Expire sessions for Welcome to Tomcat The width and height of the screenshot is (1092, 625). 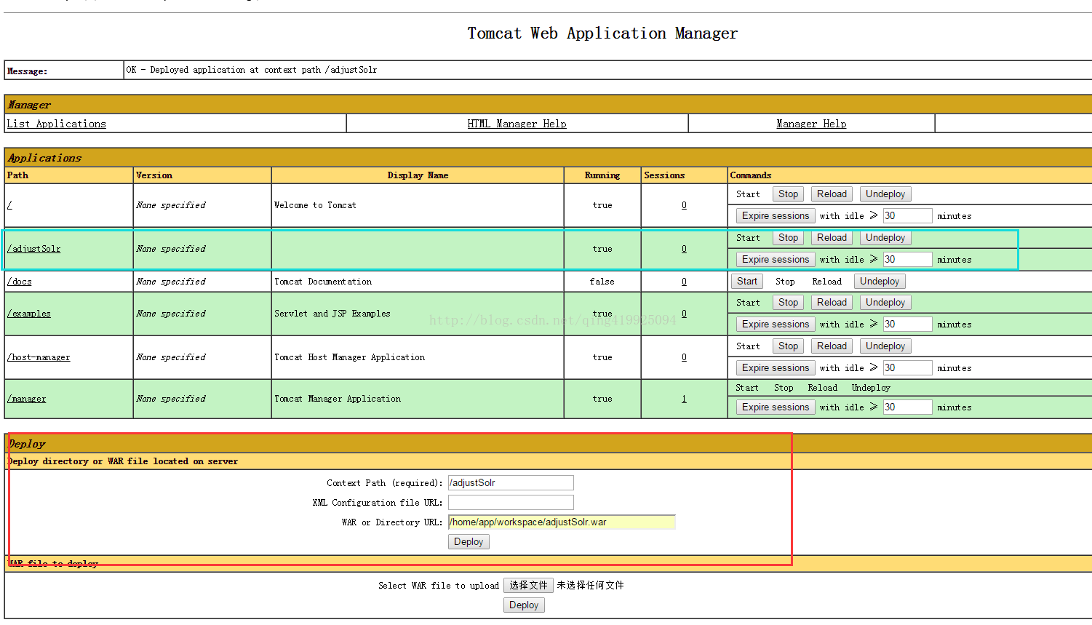click(x=776, y=216)
